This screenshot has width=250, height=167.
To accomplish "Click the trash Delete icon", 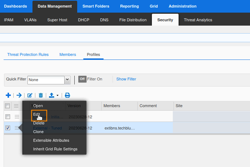I will [41, 95].
